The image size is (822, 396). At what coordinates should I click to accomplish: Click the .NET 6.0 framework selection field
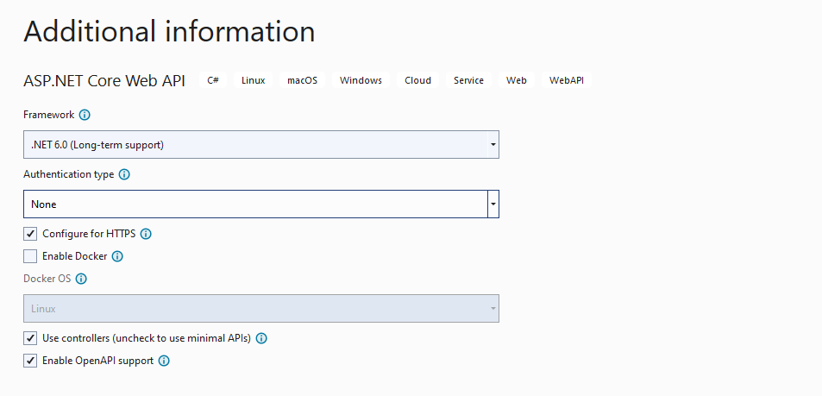pos(255,145)
